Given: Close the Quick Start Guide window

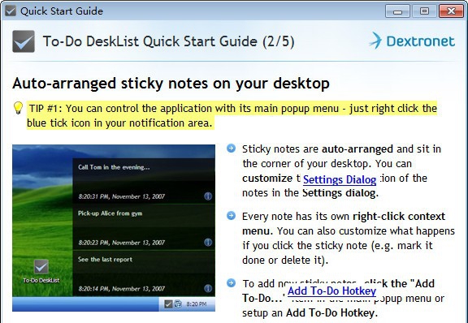Looking at the screenshot, I should coord(451,11).
